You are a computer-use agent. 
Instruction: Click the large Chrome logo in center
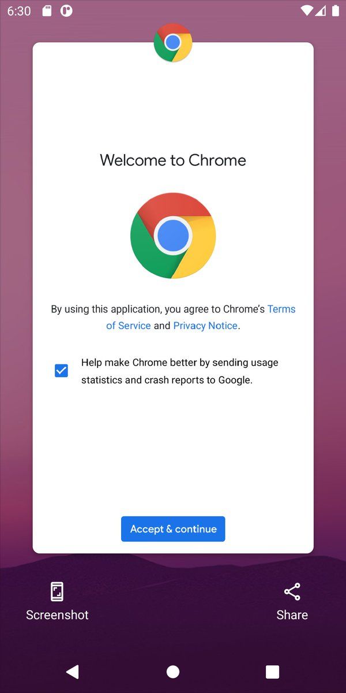pyautogui.click(x=173, y=236)
